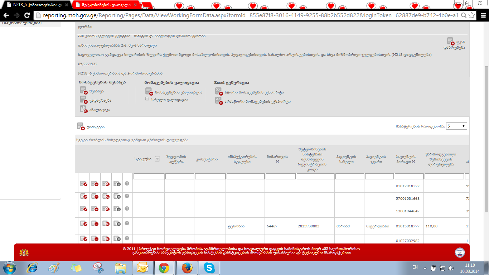Click the add record (დამატება) icon

pyautogui.click(x=81, y=127)
